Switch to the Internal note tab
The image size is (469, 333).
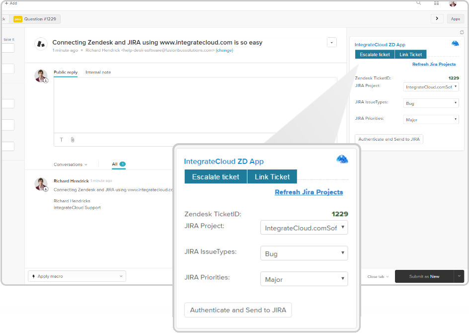[x=98, y=73]
